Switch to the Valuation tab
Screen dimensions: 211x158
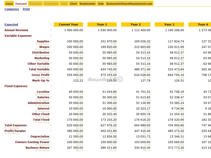[36, 3]
